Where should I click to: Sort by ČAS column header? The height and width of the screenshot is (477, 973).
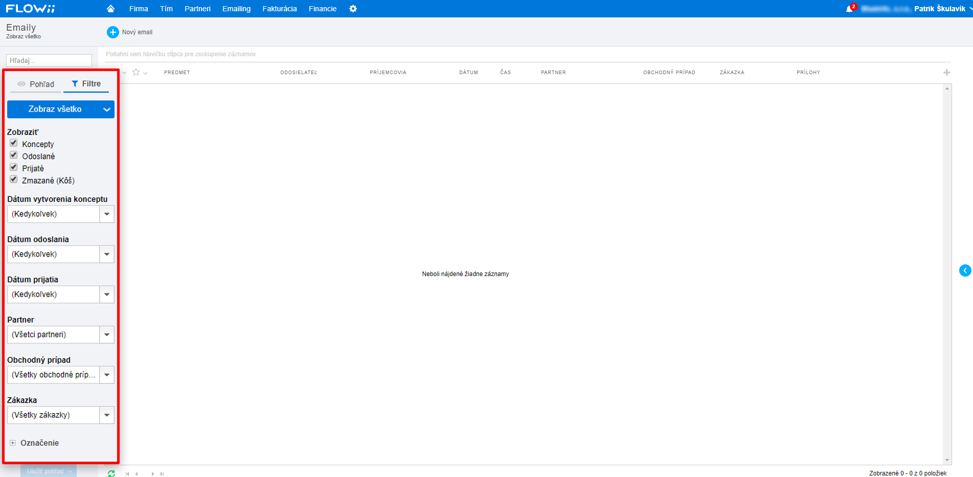(x=506, y=73)
